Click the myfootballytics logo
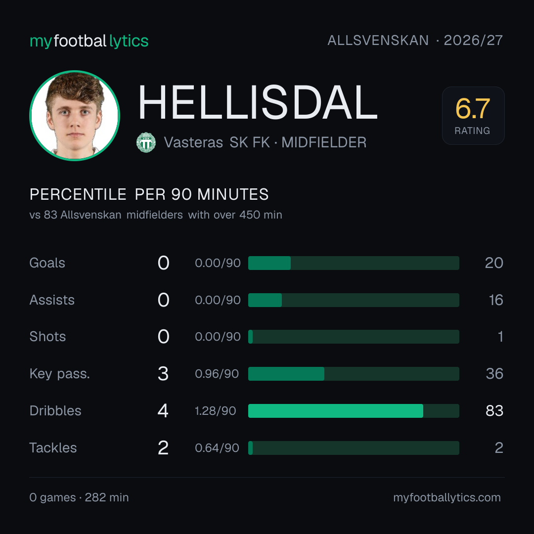The height and width of the screenshot is (534, 534). (x=89, y=41)
